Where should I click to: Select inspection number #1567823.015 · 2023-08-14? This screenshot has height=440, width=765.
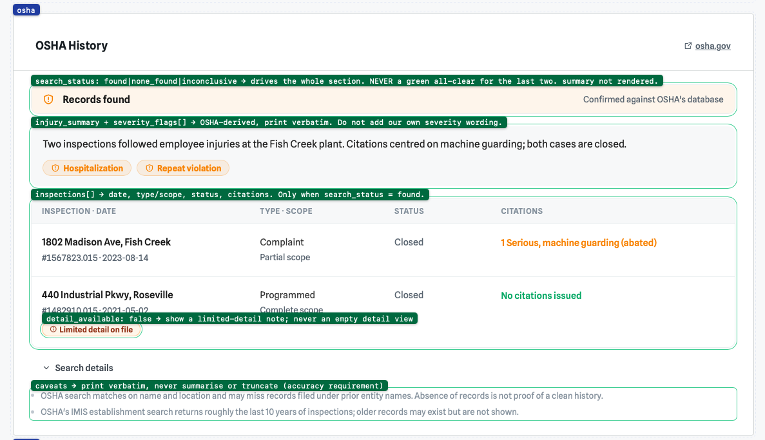click(x=95, y=258)
